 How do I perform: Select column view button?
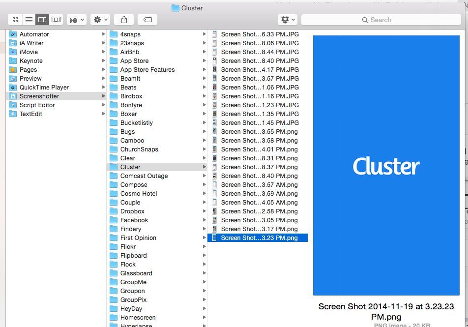coord(42,20)
